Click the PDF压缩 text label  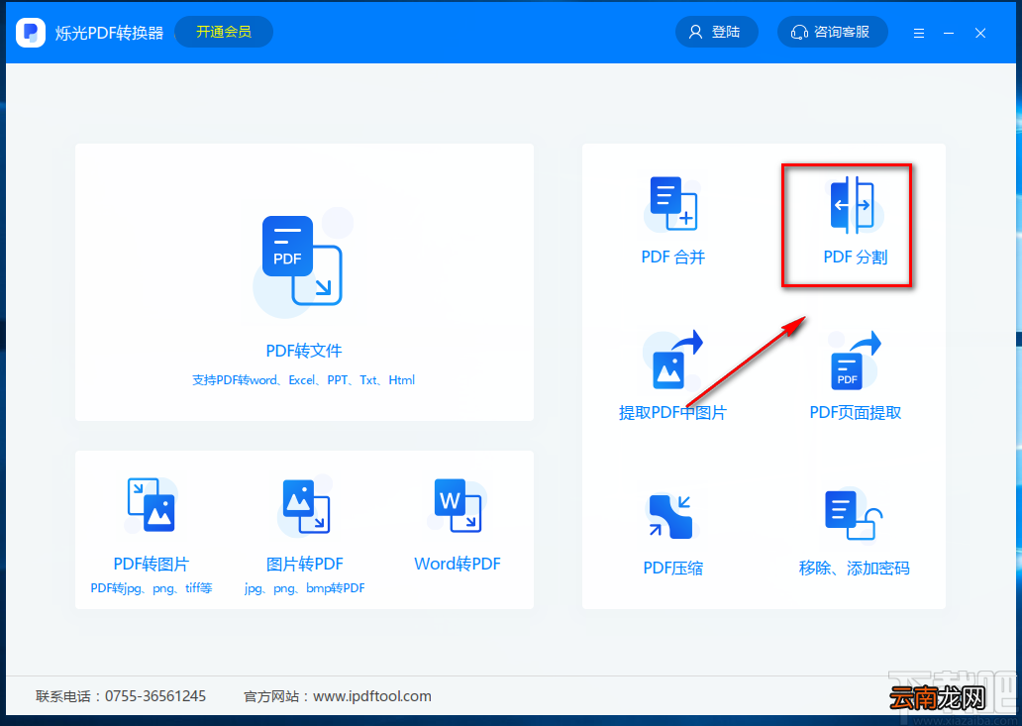(672, 568)
